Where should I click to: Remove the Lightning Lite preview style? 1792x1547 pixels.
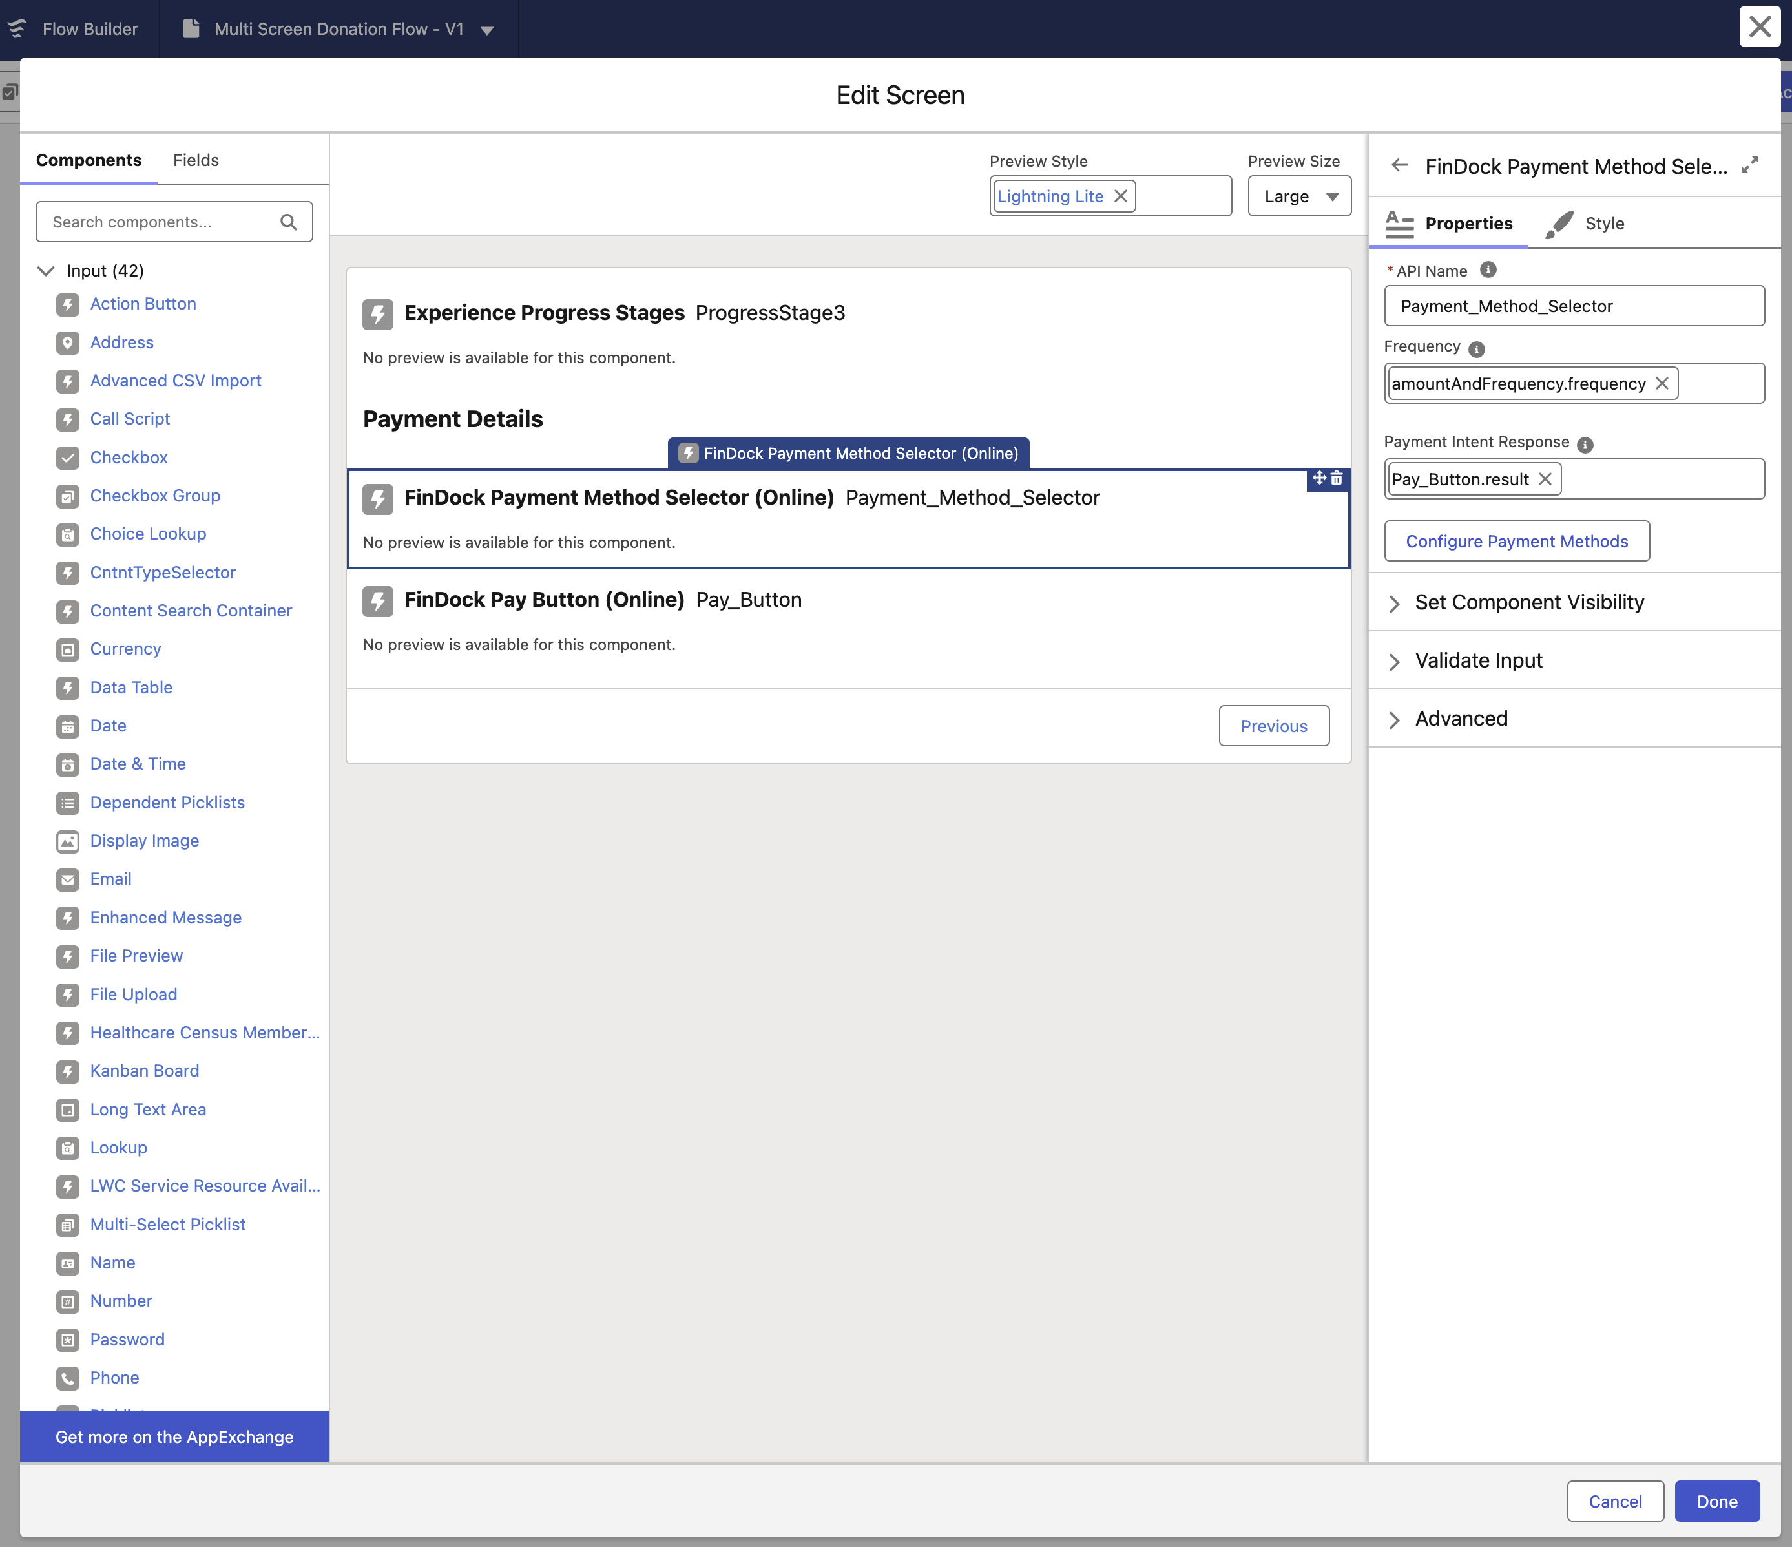[x=1121, y=196]
